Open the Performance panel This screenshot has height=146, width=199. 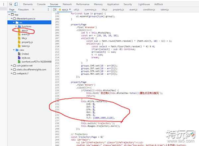coord(83,4)
